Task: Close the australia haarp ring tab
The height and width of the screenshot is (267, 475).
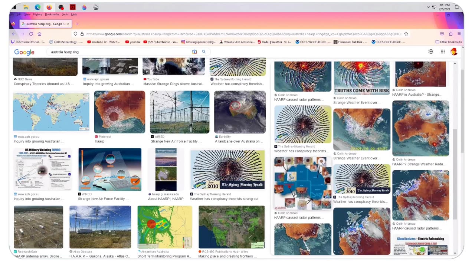Action: tap(68, 24)
